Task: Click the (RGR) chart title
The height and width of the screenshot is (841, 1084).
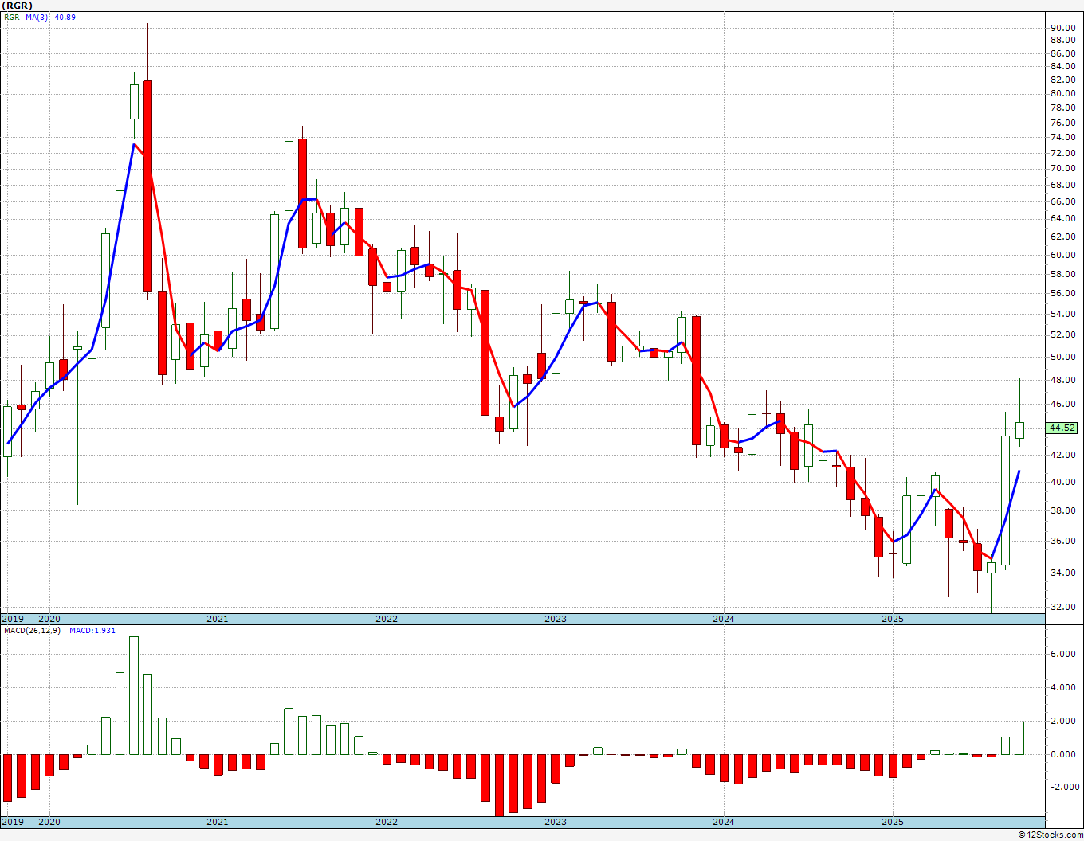Action: pos(16,6)
